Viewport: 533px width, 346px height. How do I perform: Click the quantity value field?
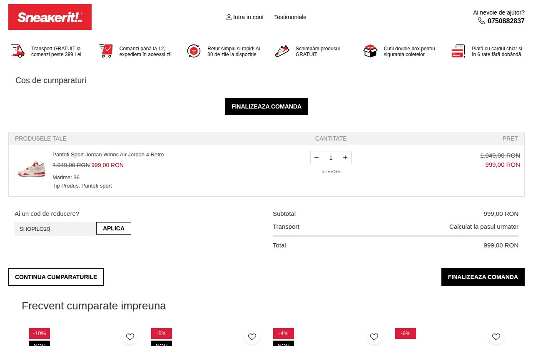(x=331, y=158)
